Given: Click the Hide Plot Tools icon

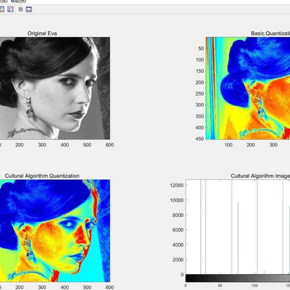Looking at the screenshot, I should click(x=20, y=9).
